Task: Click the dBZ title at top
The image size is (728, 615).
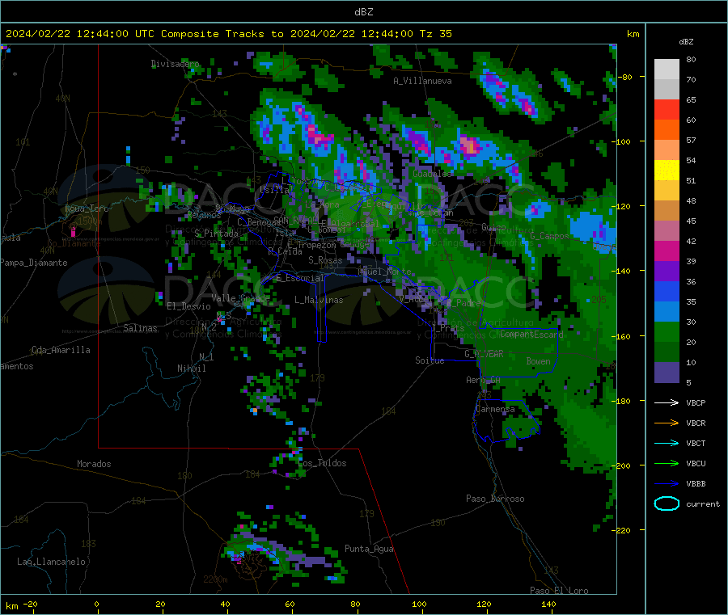Action: [x=363, y=12]
